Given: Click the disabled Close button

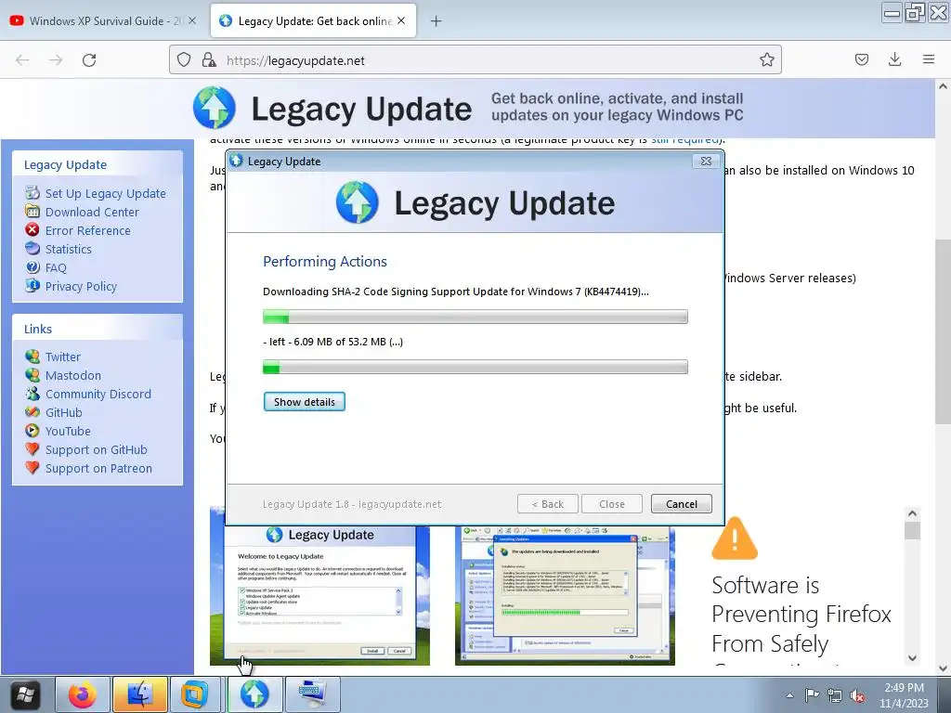Looking at the screenshot, I should click(612, 504).
